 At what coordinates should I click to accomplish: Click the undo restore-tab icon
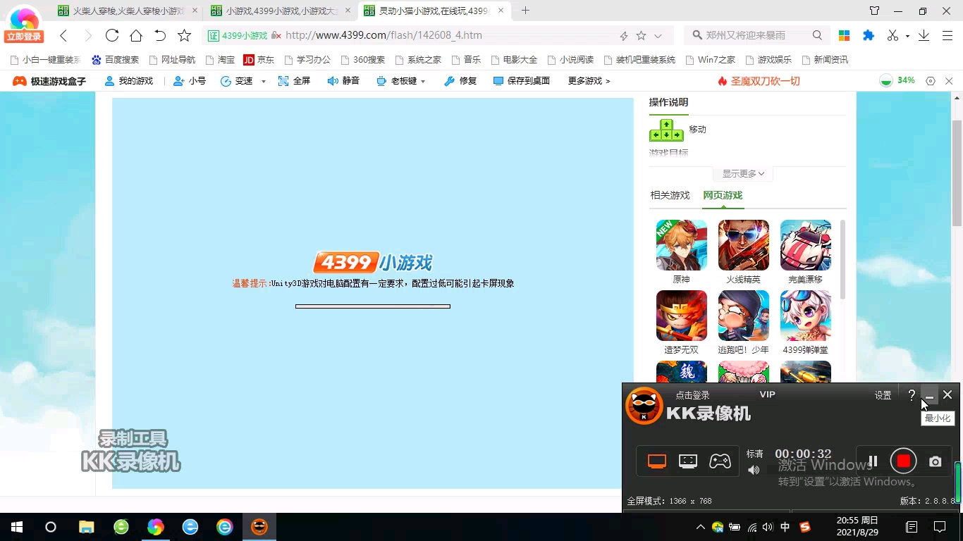pos(160,35)
